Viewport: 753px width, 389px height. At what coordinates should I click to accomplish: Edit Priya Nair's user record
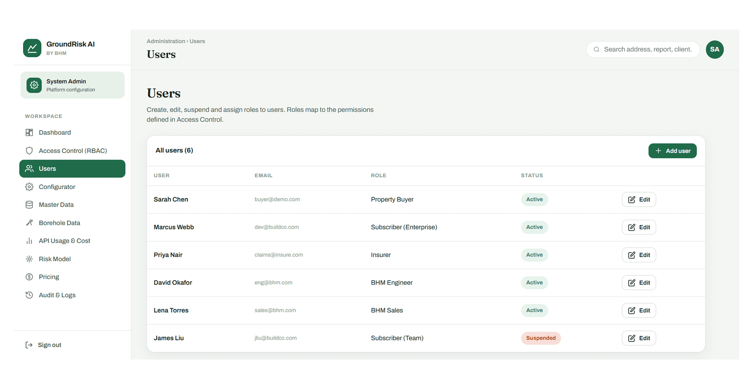(639, 255)
